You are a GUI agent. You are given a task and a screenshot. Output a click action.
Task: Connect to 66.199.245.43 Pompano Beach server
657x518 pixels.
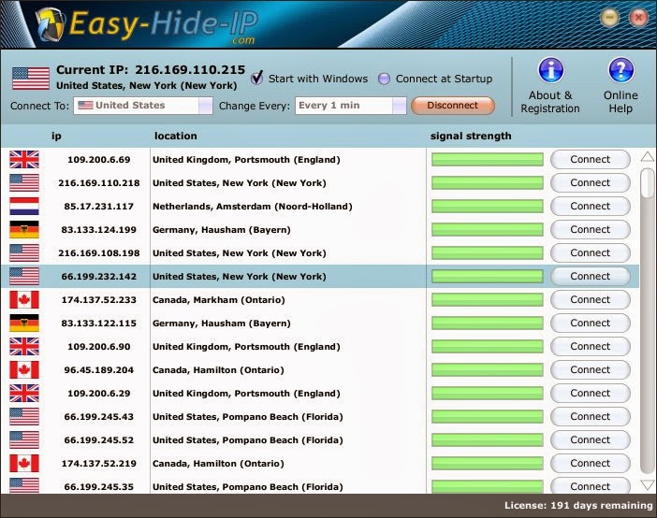coord(590,417)
